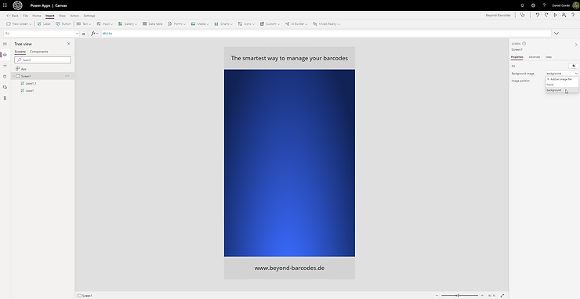Preview the app with the play icon
The width and height of the screenshot is (580, 299).
click(x=555, y=15)
